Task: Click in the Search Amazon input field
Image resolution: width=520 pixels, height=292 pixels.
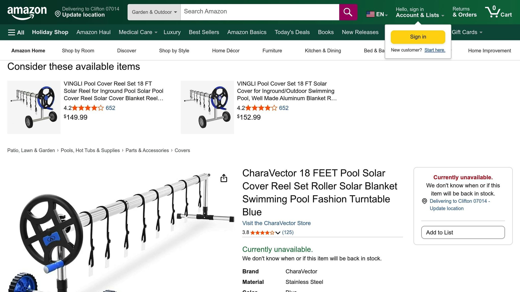Action: click(259, 12)
